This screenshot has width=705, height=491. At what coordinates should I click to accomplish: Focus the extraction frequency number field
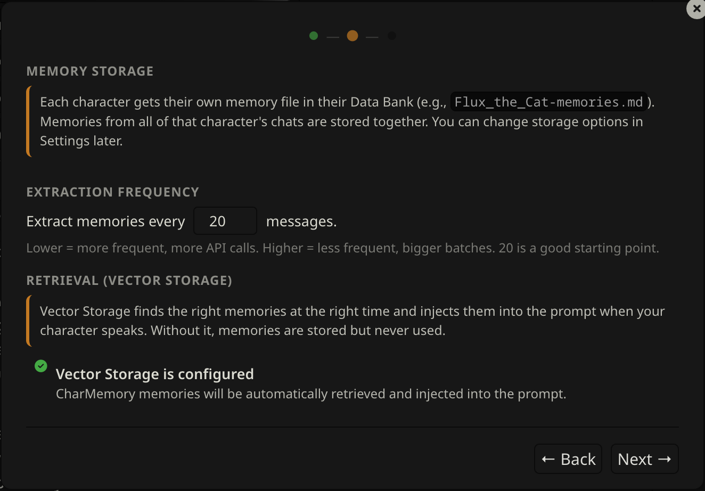[225, 221]
